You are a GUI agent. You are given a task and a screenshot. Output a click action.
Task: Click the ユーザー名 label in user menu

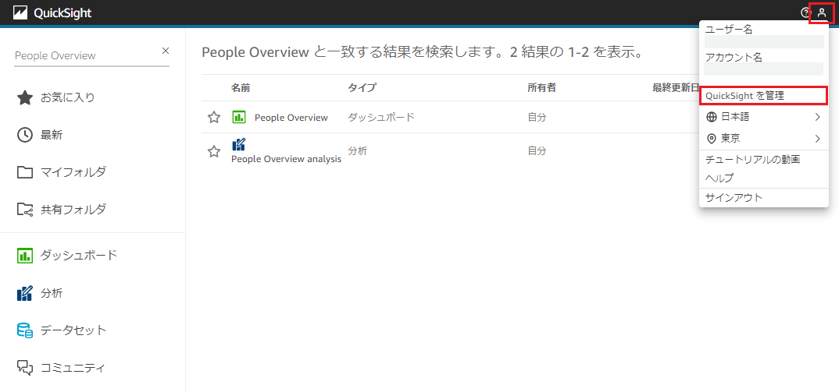(729, 30)
